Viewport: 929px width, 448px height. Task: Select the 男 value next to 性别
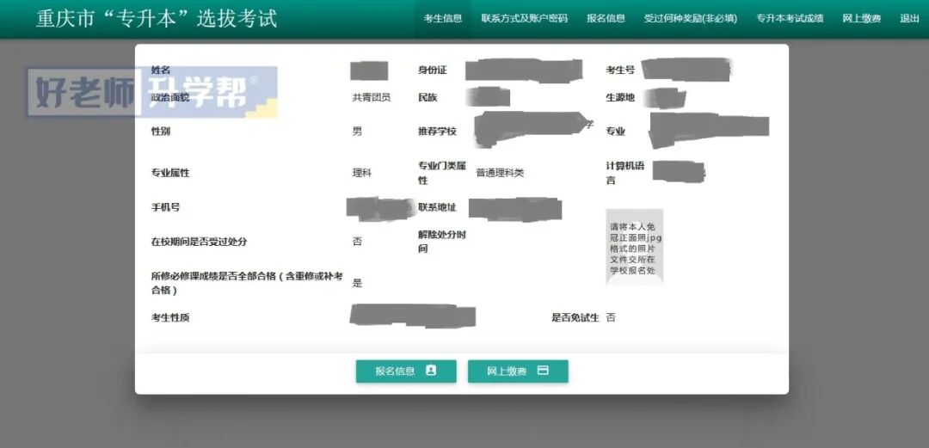pyautogui.click(x=357, y=132)
